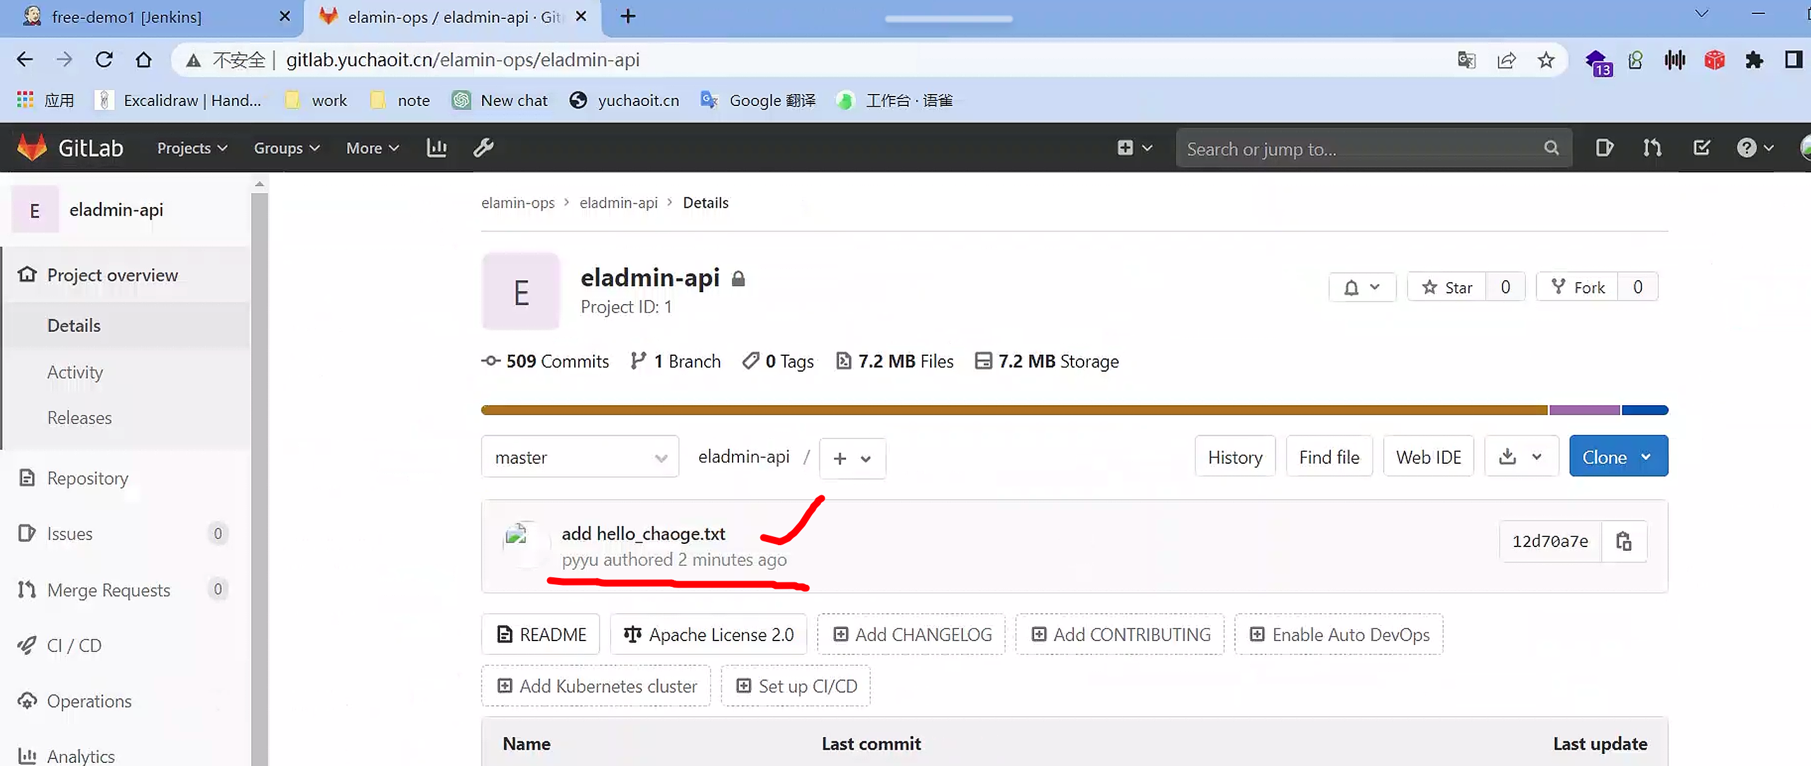Image resolution: width=1811 pixels, height=766 pixels.
Task: Open browser extensions puzzle icon
Action: [x=1754, y=61]
